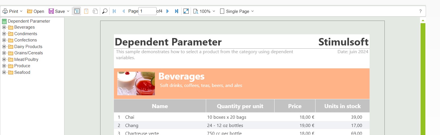Image resolution: width=440 pixels, height=135 pixels.
Task: Click the 19,00 € price cell
Action: [x=307, y=126]
